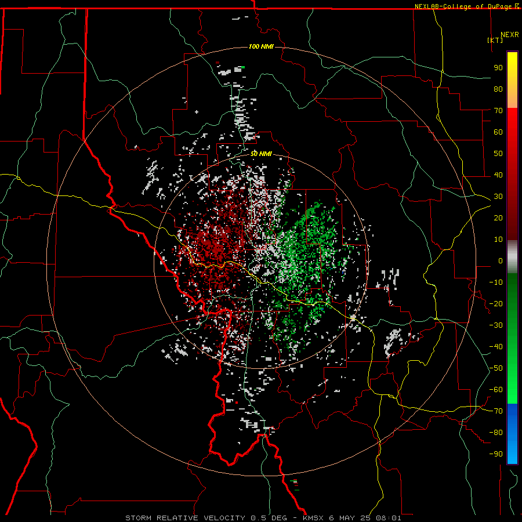Click the 50 NMI range ring label
Viewport: 522px width, 522px height.
[261, 154]
